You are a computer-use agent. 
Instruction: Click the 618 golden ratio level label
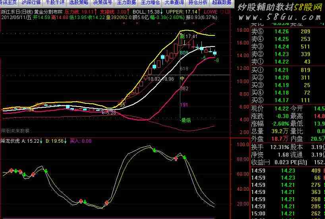(184, 69)
